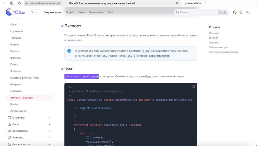The height and width of the screenshot is (146, 257).
Task: Open the Страницы link below Поля
Action: click(17, 31)
